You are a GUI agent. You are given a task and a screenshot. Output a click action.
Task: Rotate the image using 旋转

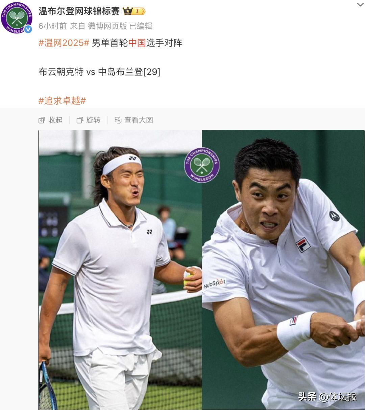click(x=89, y=120)
